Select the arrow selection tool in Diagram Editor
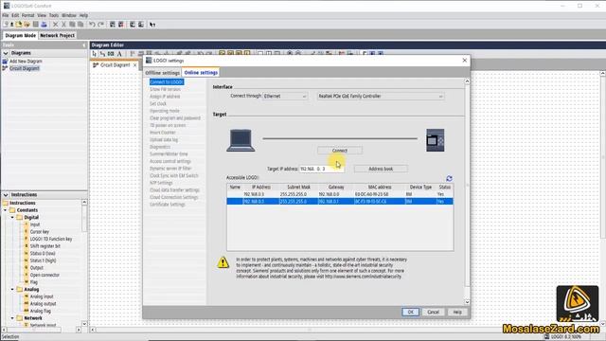The width and height of the screenshot is (606, 341). 95,54
